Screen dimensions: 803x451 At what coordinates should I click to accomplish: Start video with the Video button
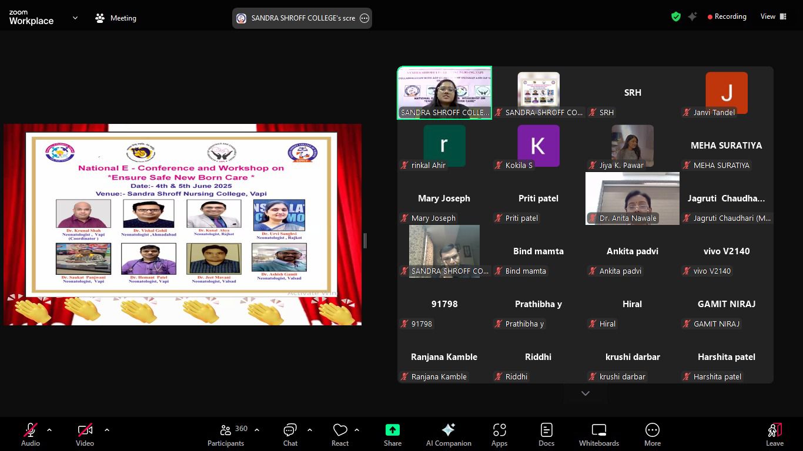coord(85,435)
